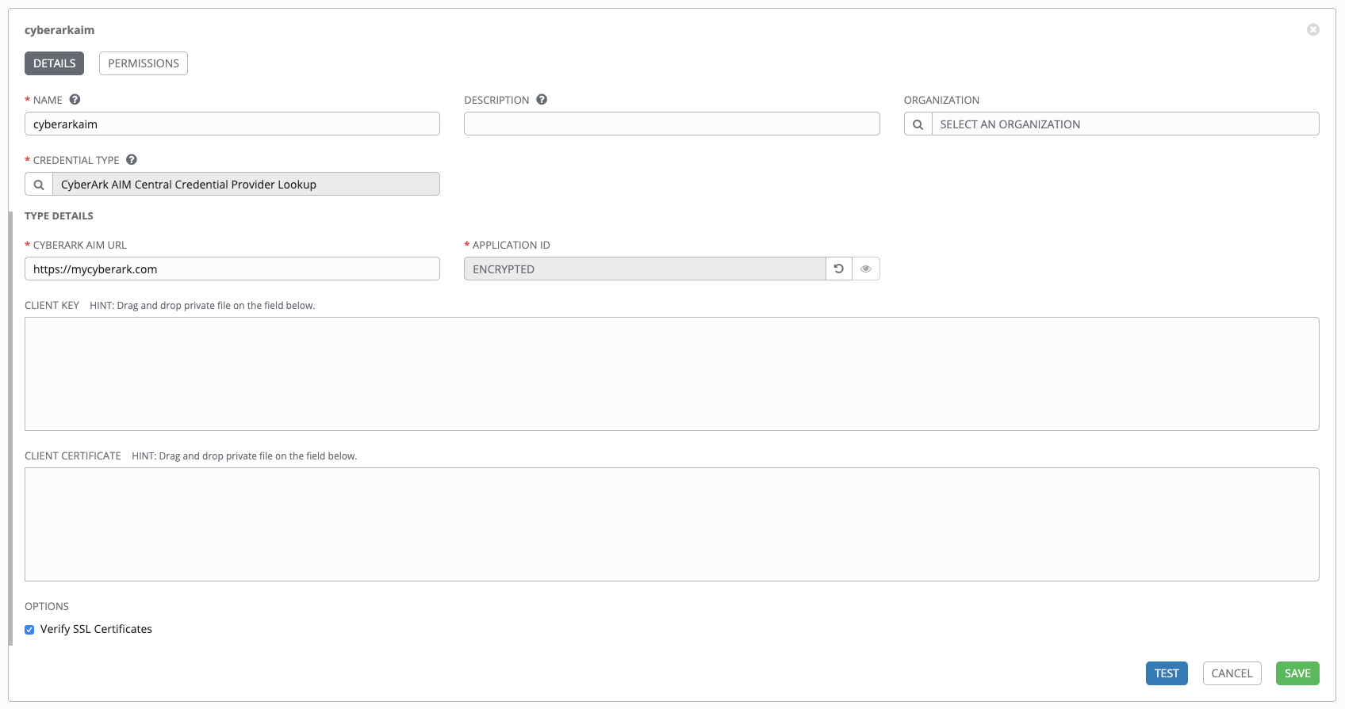The height and width of the screenshot is (709, 1345).
Task: Focus the Name input field
Action: tap(232, 124)
